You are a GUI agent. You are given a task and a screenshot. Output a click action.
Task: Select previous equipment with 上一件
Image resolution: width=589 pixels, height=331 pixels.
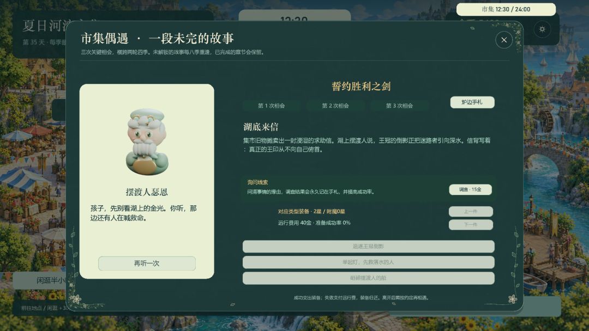tap(471, 211)
